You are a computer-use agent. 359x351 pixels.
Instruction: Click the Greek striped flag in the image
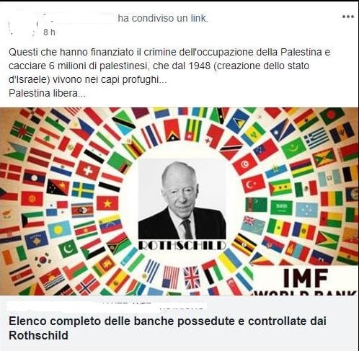316,138
